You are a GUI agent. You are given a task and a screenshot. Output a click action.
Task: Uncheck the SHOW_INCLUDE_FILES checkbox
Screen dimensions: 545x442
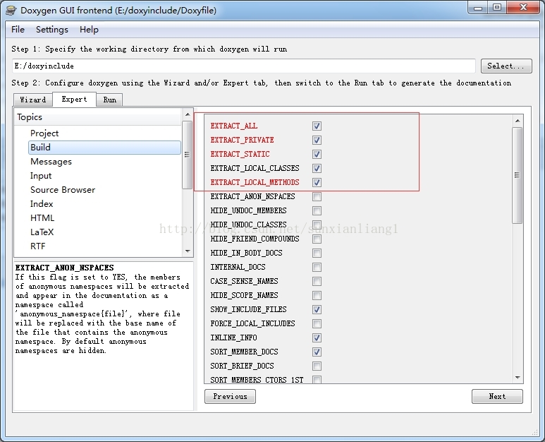(317, 309)
